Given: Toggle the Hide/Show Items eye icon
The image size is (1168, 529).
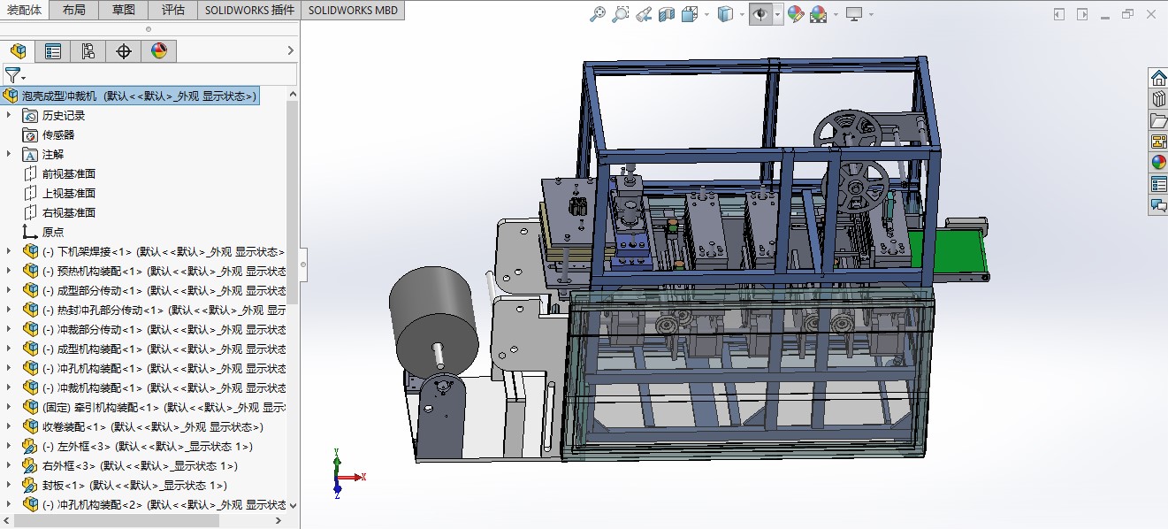Looking at the screenshot, I should pos(760,14).
